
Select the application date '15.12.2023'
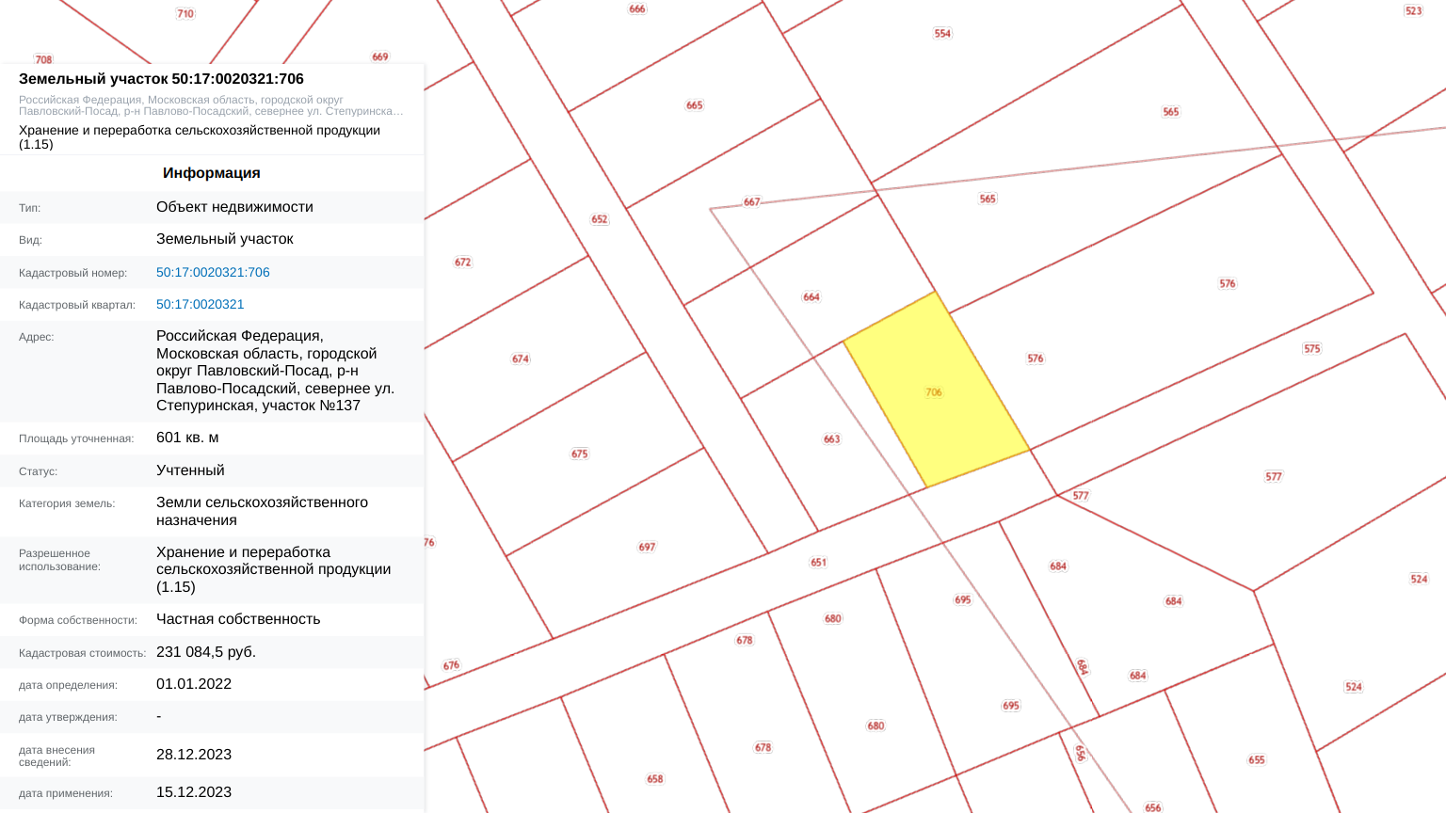[194, 792]
